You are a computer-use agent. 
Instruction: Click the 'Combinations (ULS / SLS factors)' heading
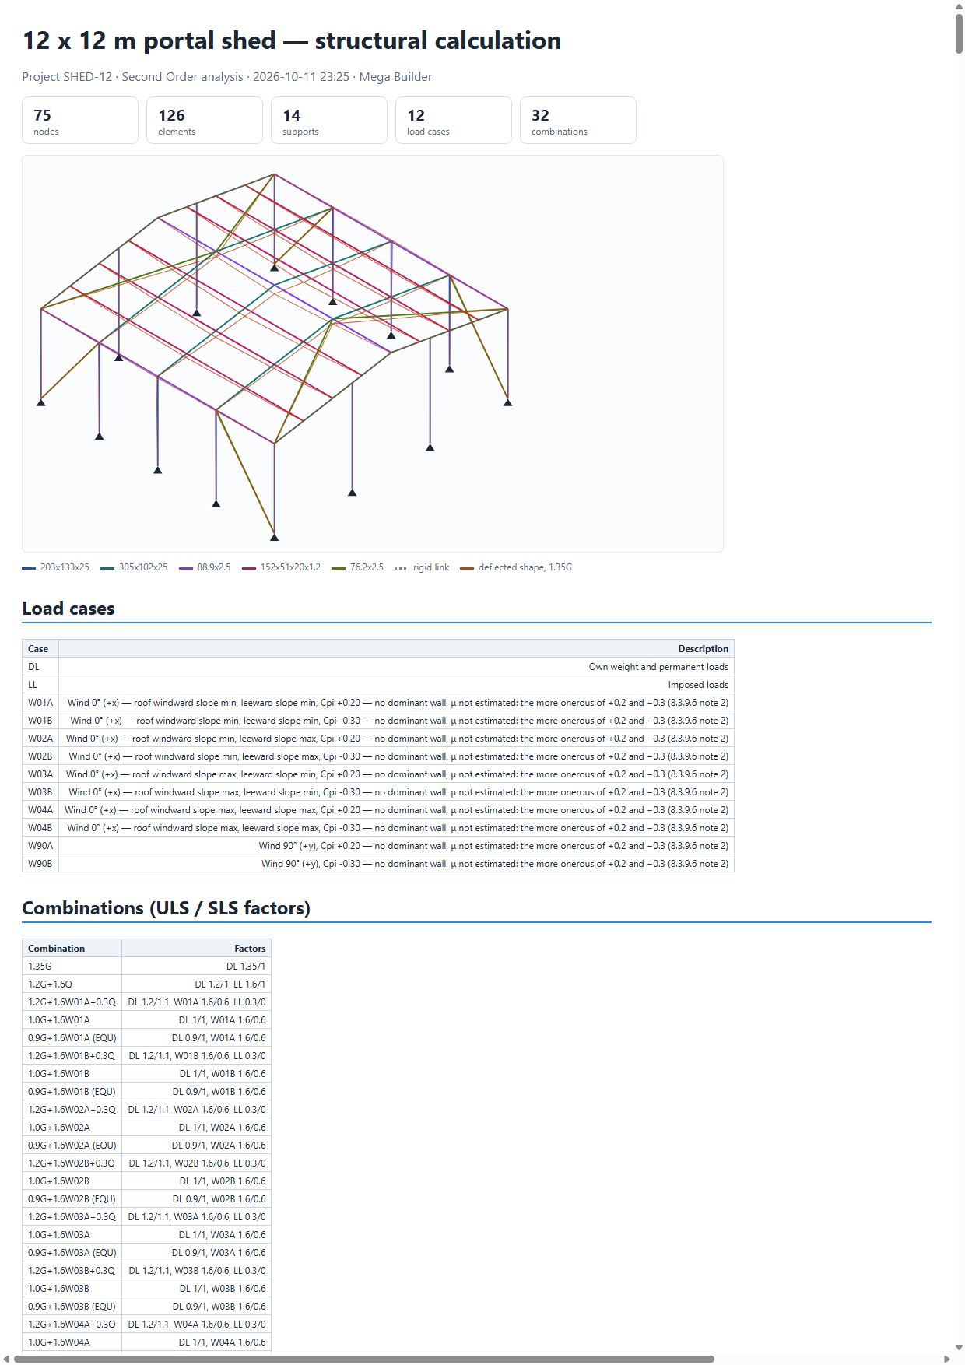[x=167, y=908]
